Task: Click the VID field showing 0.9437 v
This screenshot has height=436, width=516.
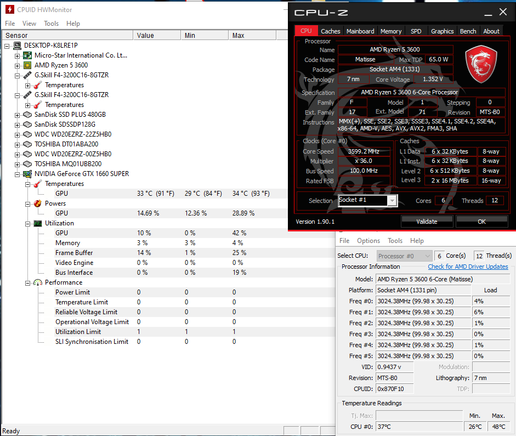Action: pyautogui.click(x=394, y=367)
